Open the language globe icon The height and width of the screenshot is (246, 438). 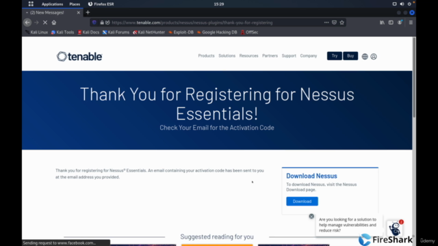[x=365, y=57]
